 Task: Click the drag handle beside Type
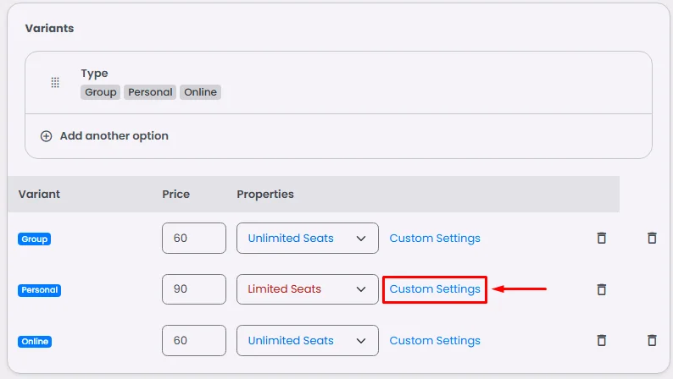coord(55,83)
